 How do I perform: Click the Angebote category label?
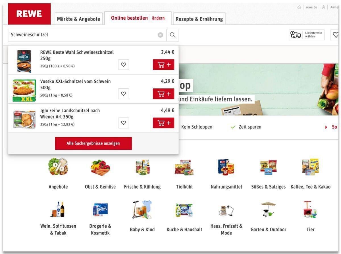(58, 187)
